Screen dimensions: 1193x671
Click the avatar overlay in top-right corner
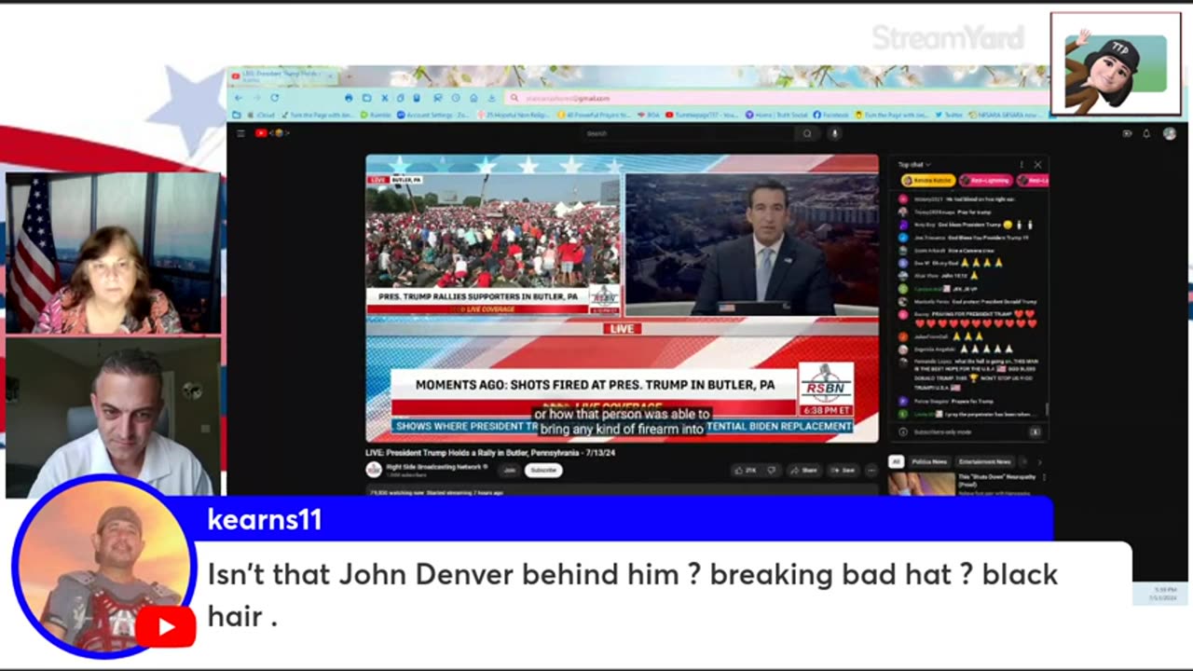click(1116, 63)
